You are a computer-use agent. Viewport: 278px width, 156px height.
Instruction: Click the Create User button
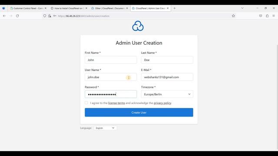pos(139,113)
